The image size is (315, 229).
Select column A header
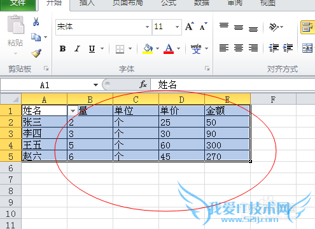(x=44, y=99)
